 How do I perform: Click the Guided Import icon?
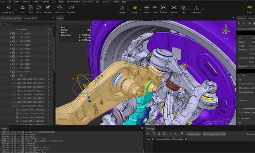pos(8,7)
